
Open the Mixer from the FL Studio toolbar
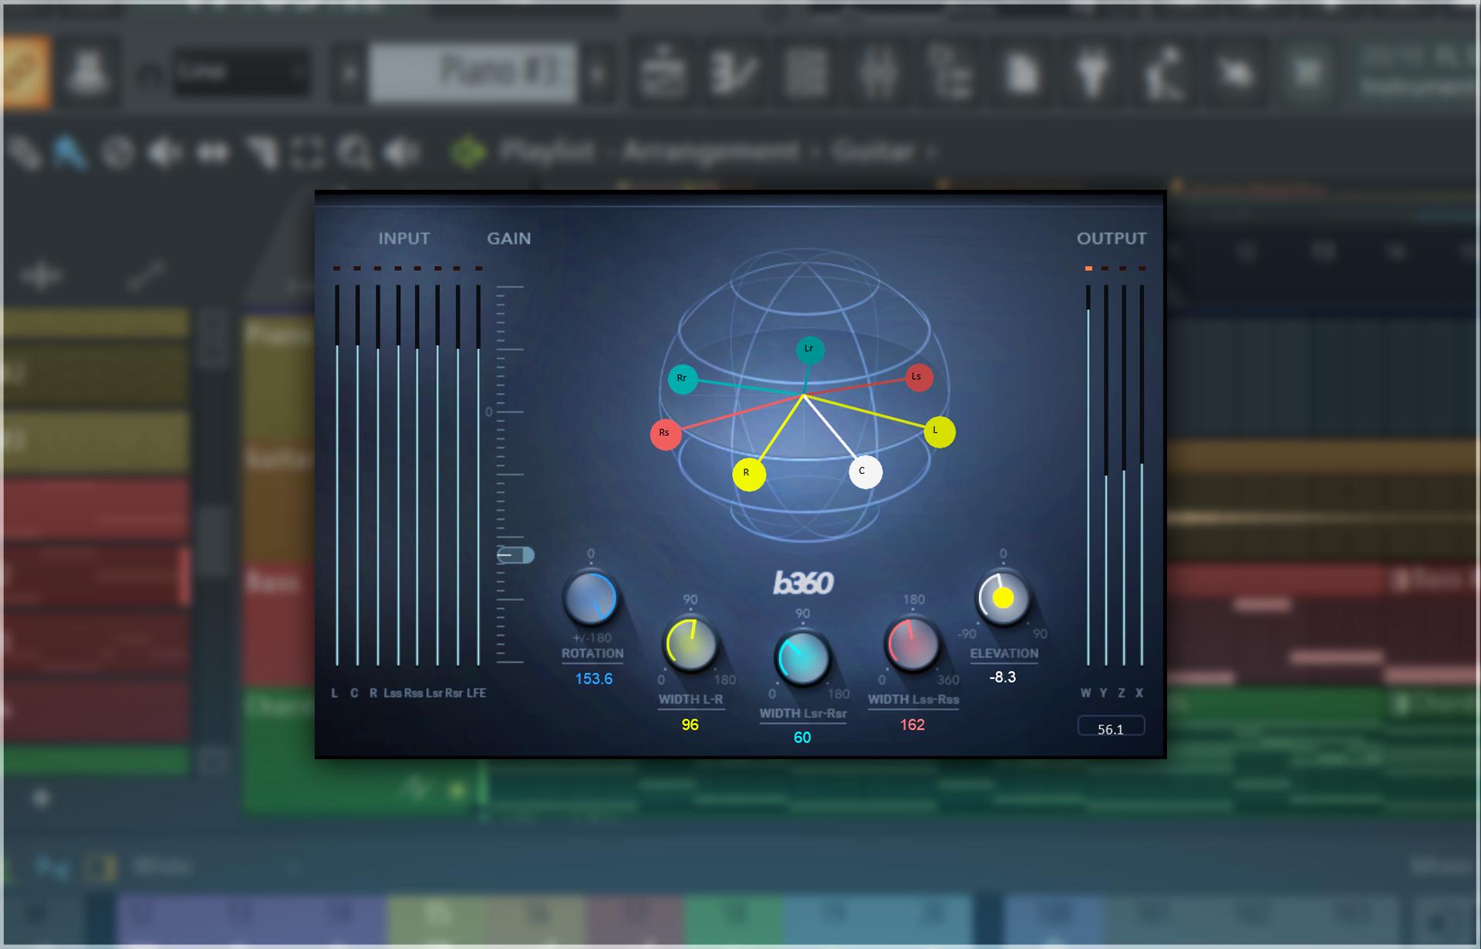pyautogui.click(x=879, y=73)
